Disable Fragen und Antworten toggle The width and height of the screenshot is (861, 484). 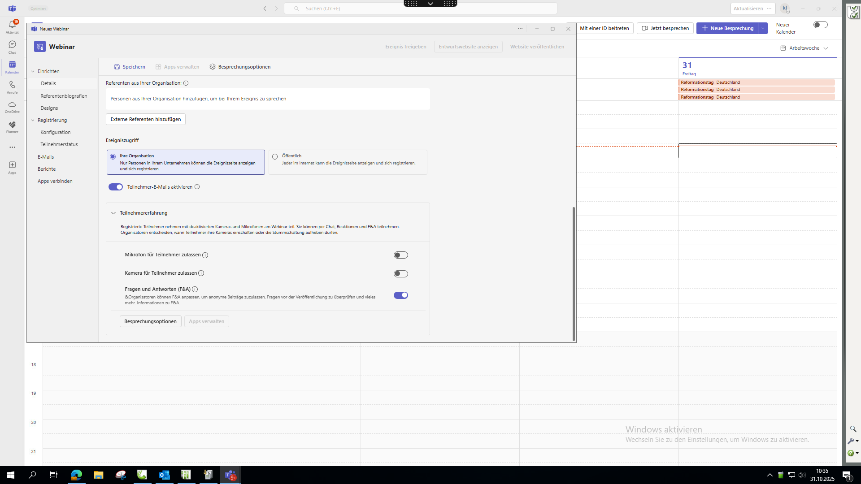[x=400, y=295]
